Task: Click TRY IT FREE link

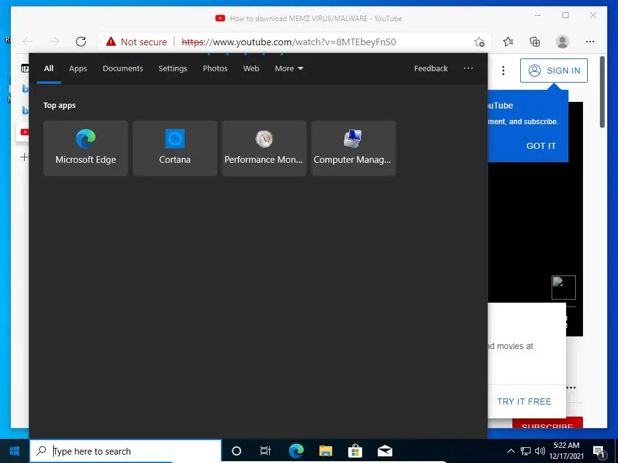Action: [x=524, y=402]
